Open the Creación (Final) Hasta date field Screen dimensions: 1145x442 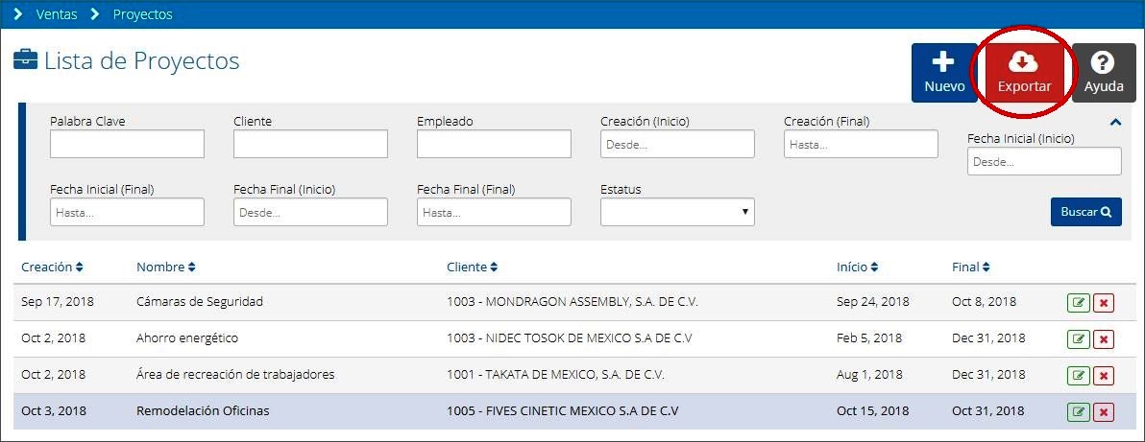[x=861, y=144]
